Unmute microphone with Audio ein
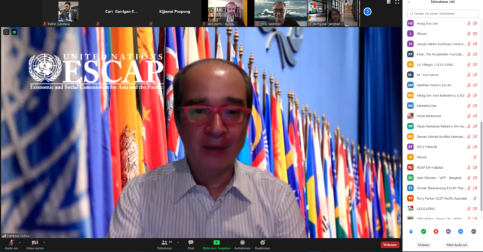 [x=11, y=244]
